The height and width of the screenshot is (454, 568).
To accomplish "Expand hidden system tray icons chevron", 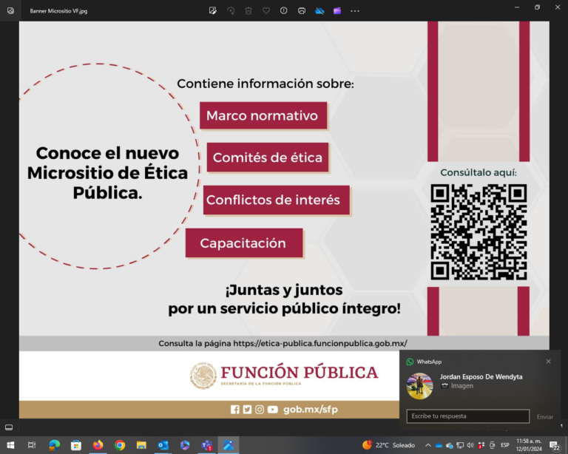I will (427, 445).
